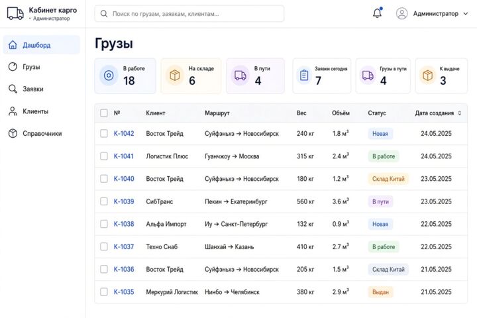Click client name СибТранс
This screenshot has height=318, width=477.
[x=160, y=201]
